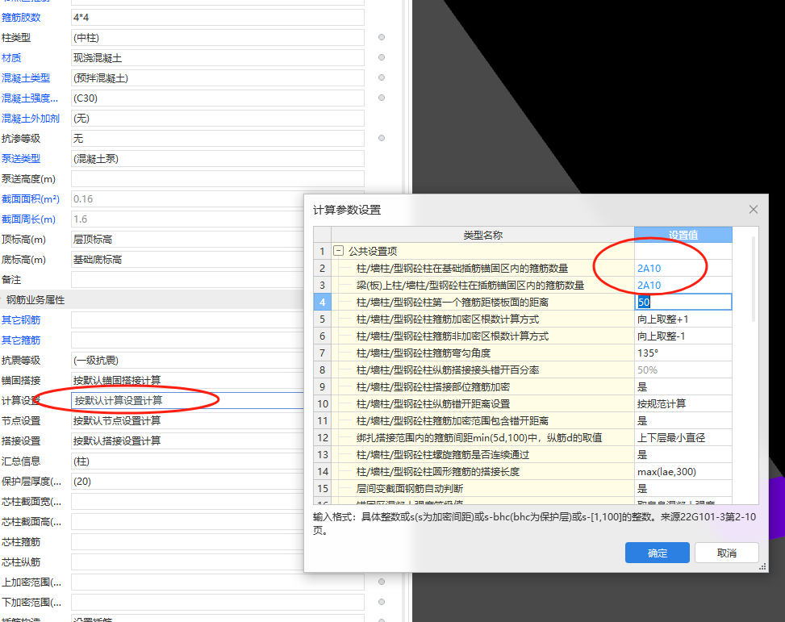The width and height of the screenshot is (785, 622).
Task: Click the input field containing 50
Action: (683, 302)
